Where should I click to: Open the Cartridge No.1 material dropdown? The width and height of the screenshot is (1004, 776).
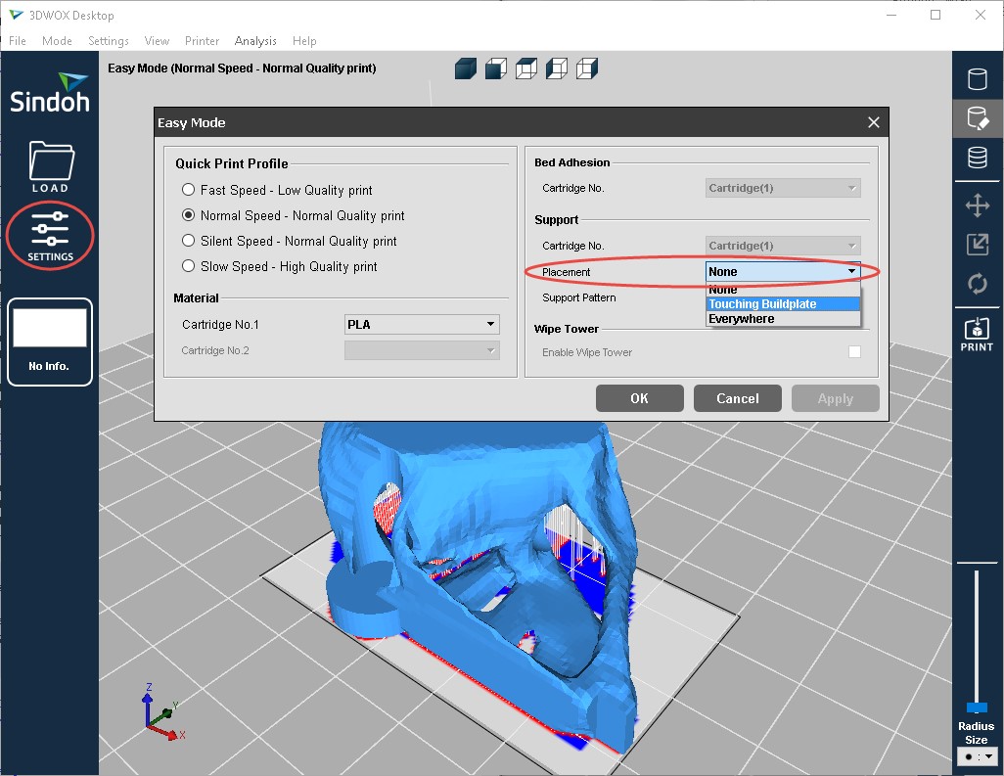422,325
